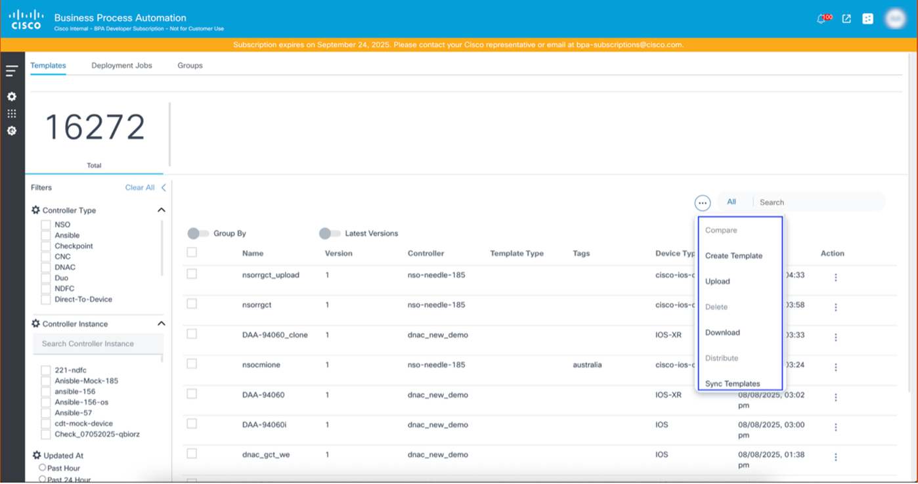The width and height of the screenshot is (918, 484).
Task: Open the action menu for nsocmione row
Action: (836, 368)
